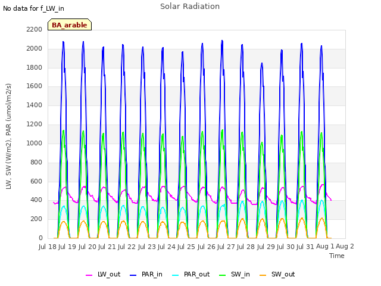Click the 2200 y-axis tick label
The image size is (381, 286).
[35, 29]
